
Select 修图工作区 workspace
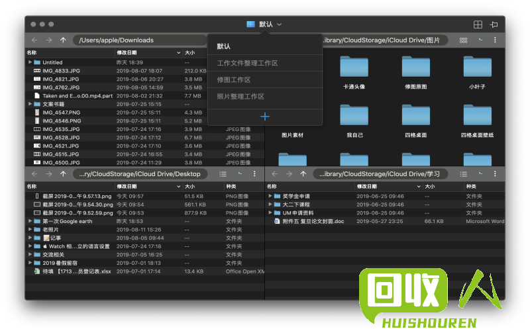click(264, 79)
